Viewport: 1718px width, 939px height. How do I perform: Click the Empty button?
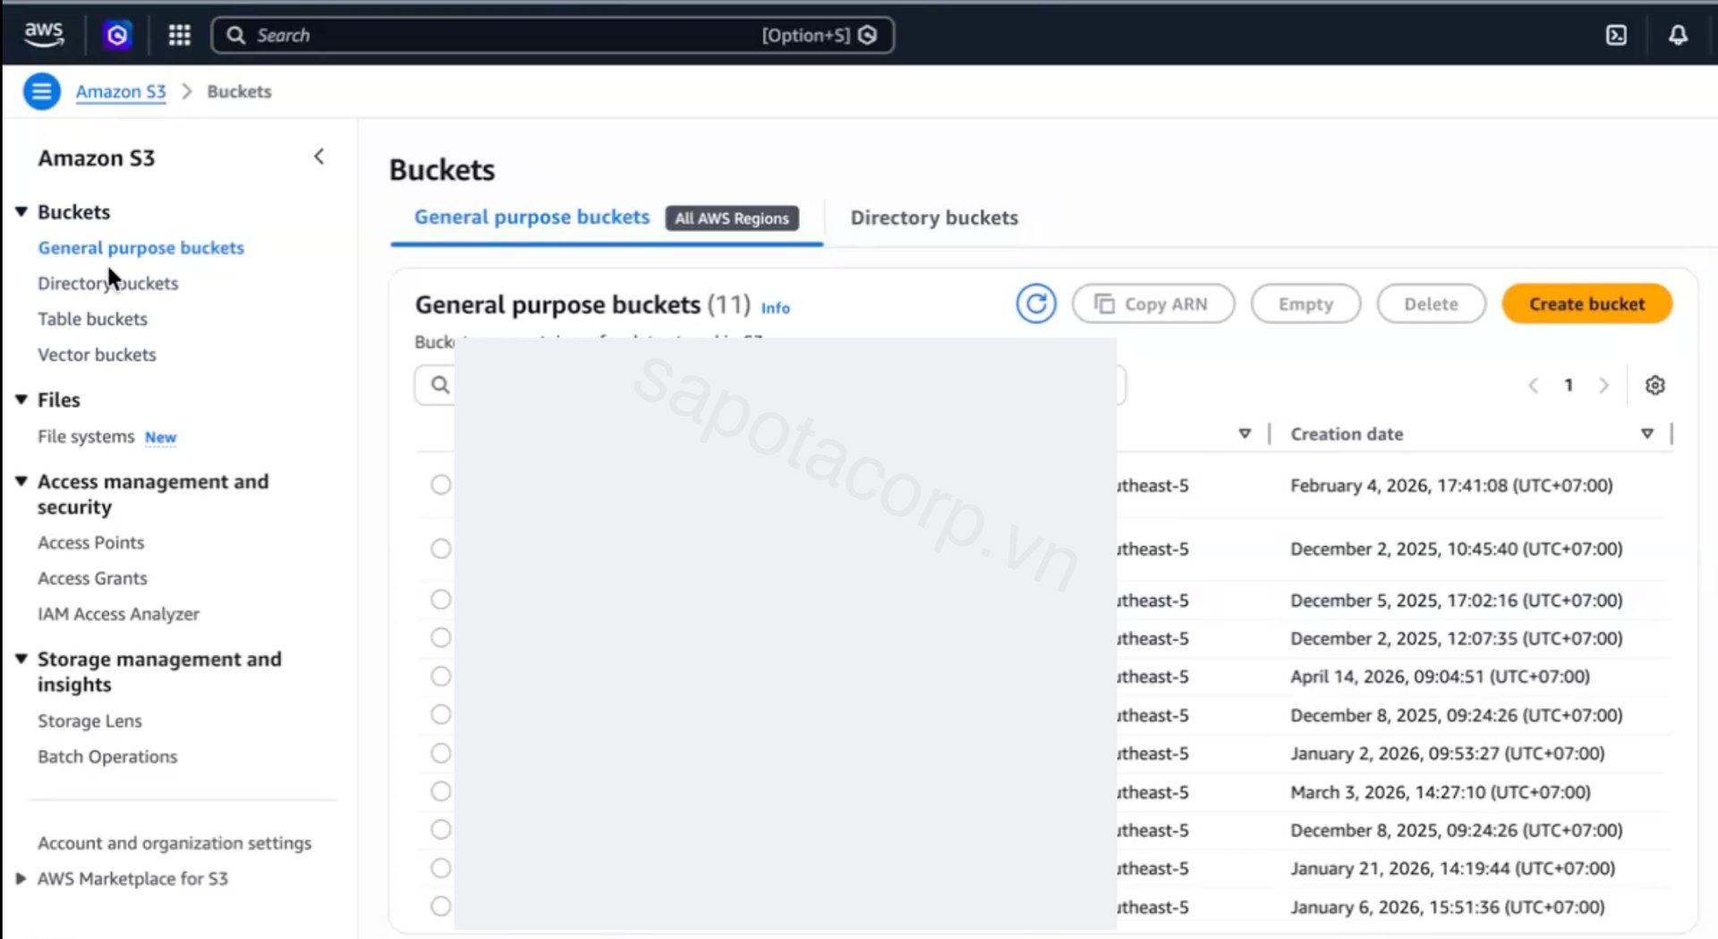pos(1306,304)
